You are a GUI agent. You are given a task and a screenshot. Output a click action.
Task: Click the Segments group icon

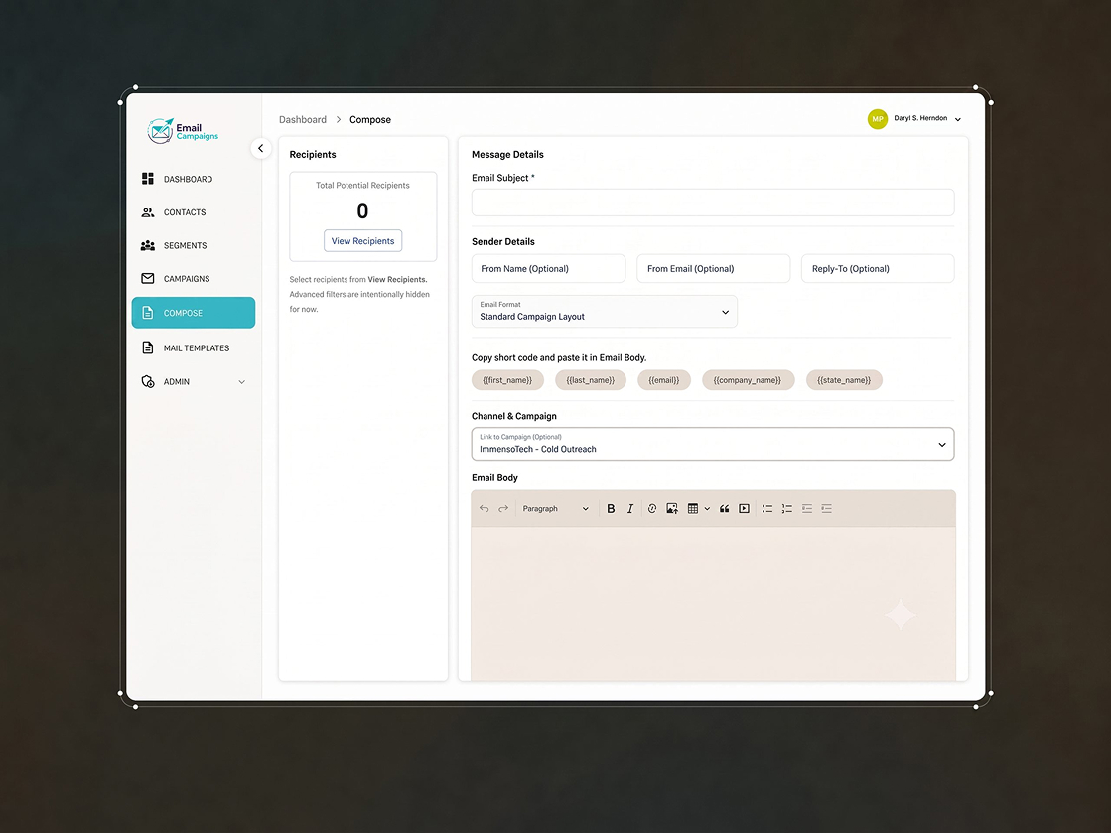pyautogui.click(x=147, y=246)
